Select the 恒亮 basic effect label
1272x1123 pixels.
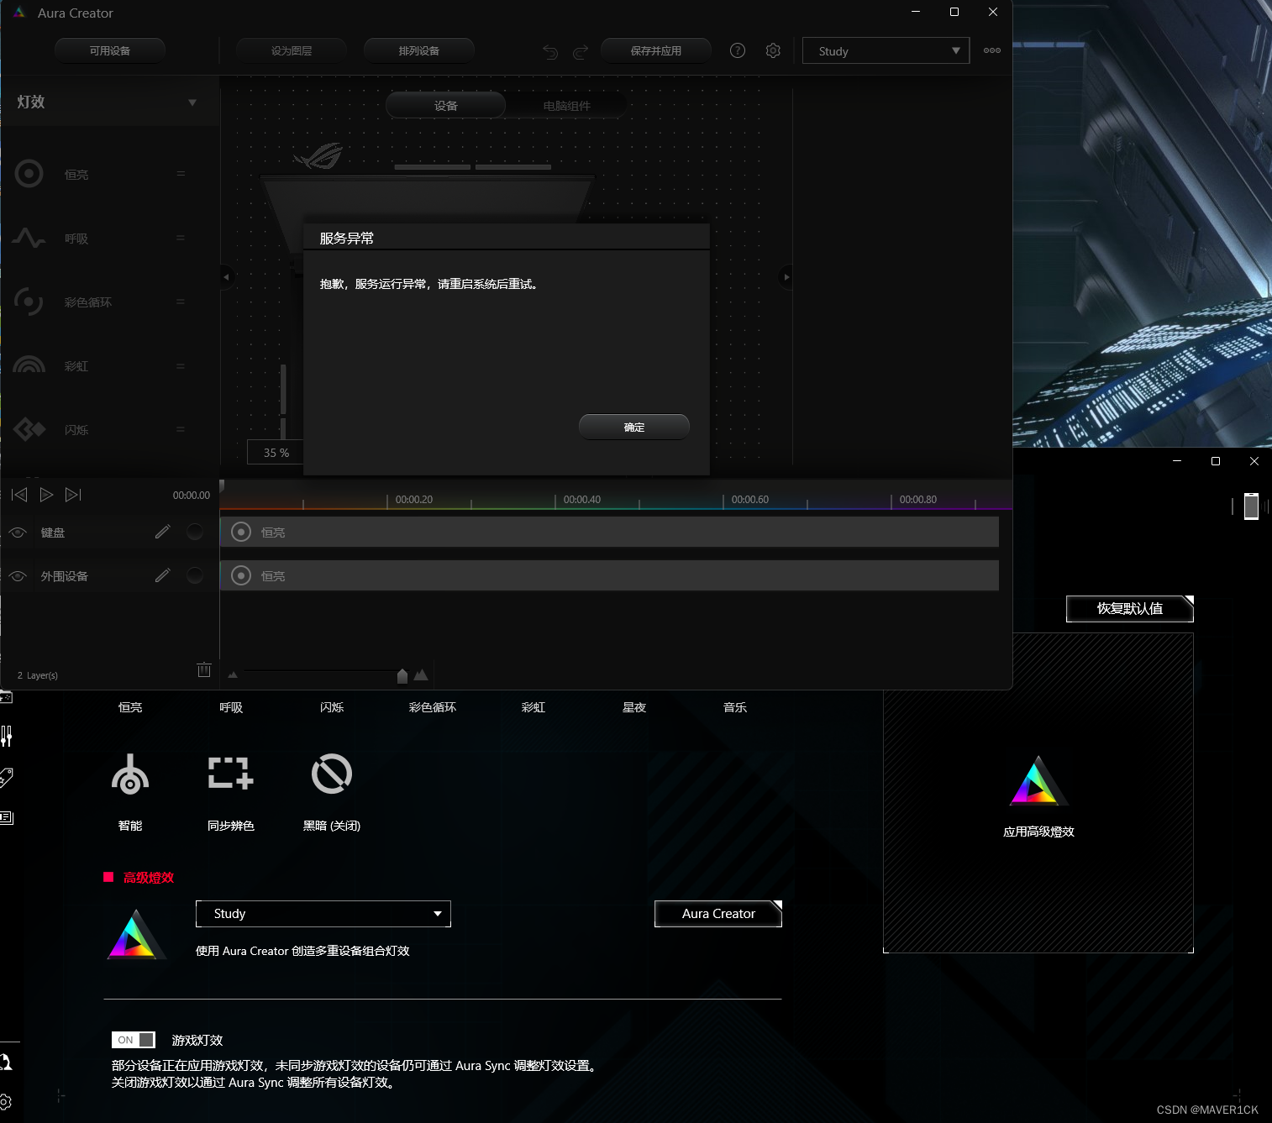pyautogui.click(x=130, y=707)
